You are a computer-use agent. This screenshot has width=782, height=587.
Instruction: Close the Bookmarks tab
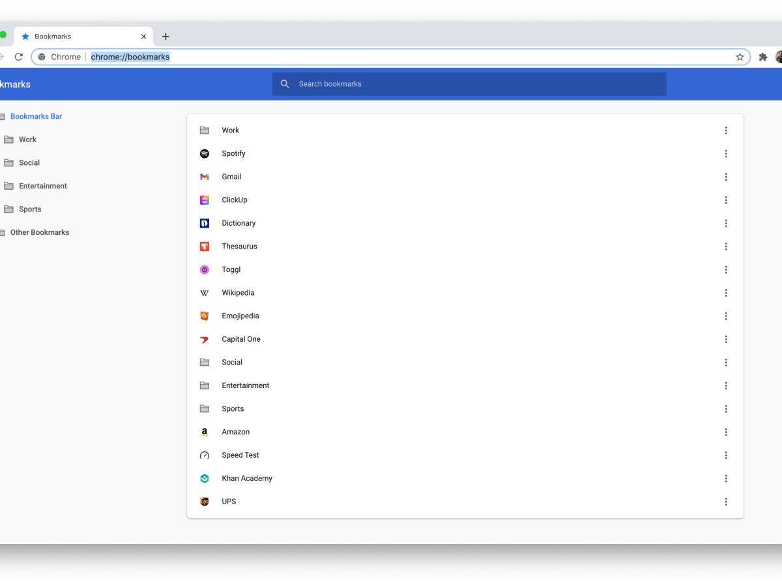point(143,37)
